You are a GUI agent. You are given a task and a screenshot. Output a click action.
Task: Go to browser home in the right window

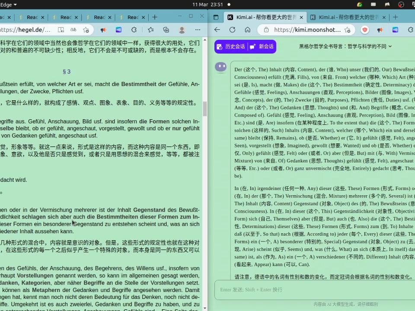coord(248,30)
